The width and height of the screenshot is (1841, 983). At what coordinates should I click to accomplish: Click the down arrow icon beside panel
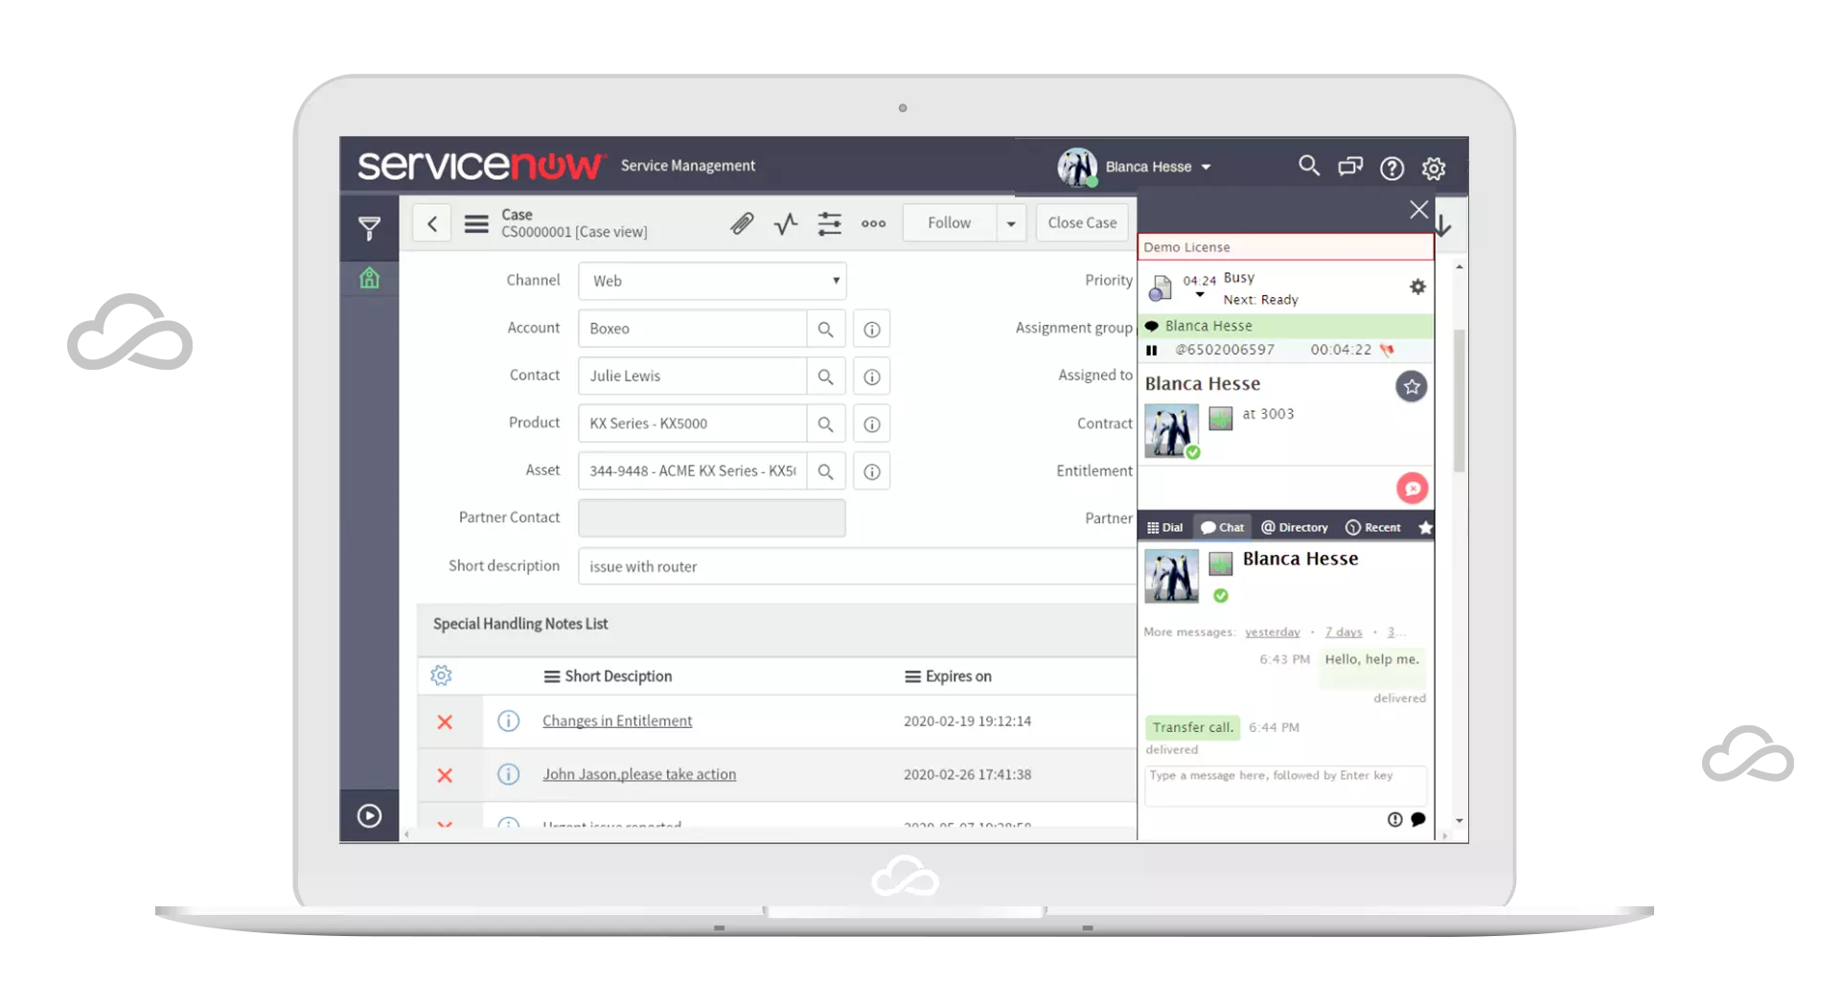(1443, 226)
